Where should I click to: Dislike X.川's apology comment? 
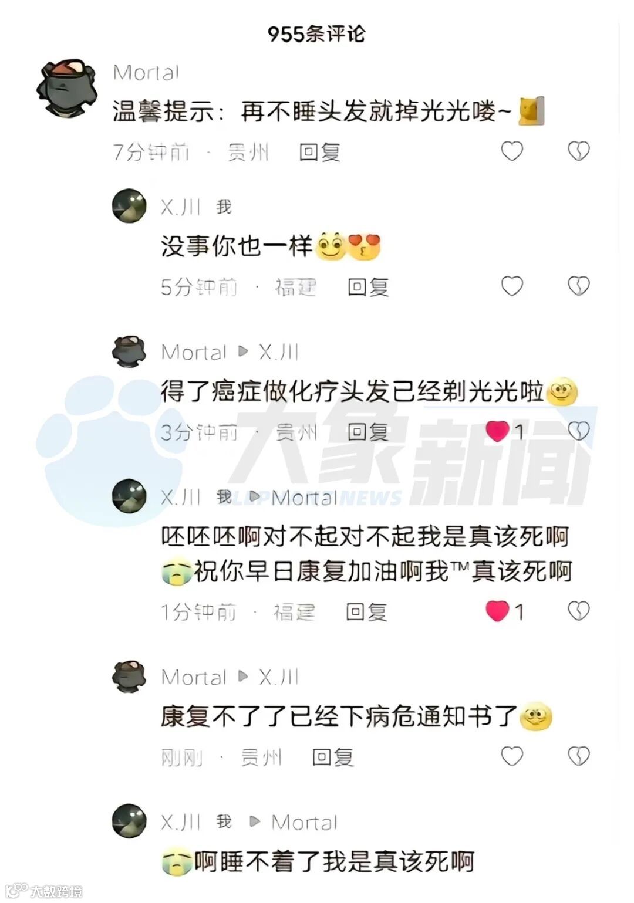click(x=578, y=611)
